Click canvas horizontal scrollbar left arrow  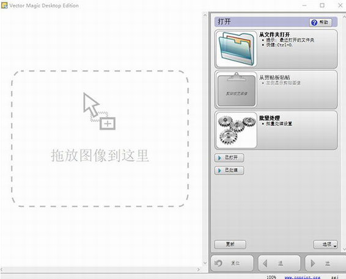(2, 269)
